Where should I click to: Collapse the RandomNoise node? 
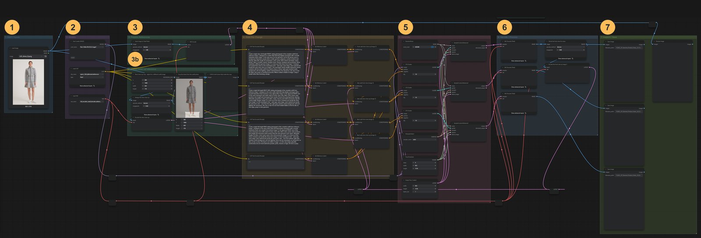pyautogui.click(x=404, y=41)
